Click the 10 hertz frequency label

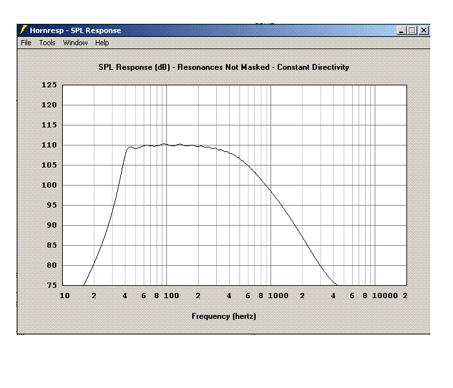[65, 296]
